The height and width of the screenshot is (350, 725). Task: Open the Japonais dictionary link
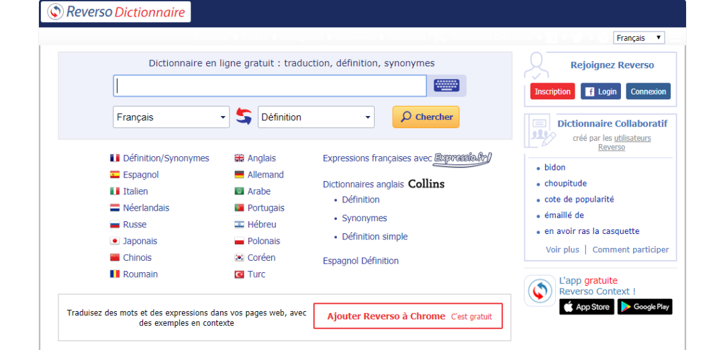(x=140, y=241)
